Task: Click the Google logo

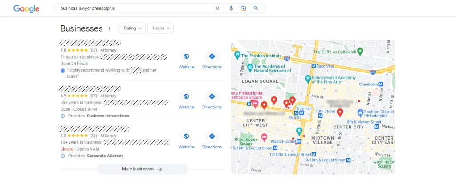Action: 26,9
